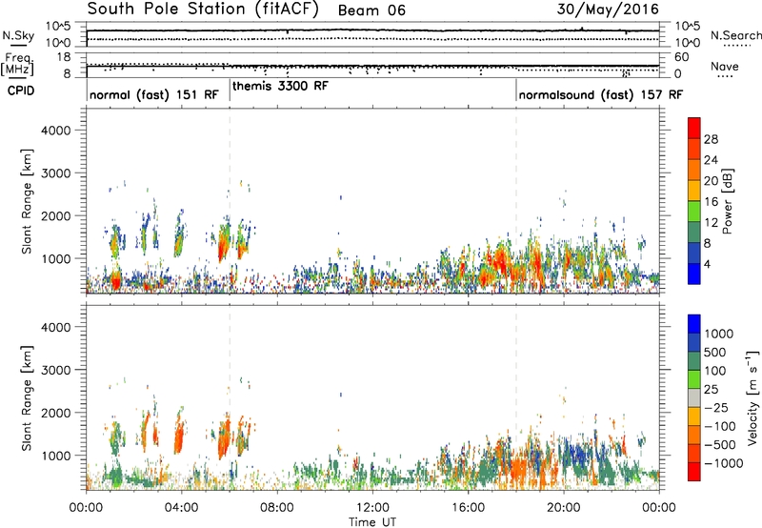Click the '08:00' time axis tick label
The image size is (762, 528).
coord(276,508)
